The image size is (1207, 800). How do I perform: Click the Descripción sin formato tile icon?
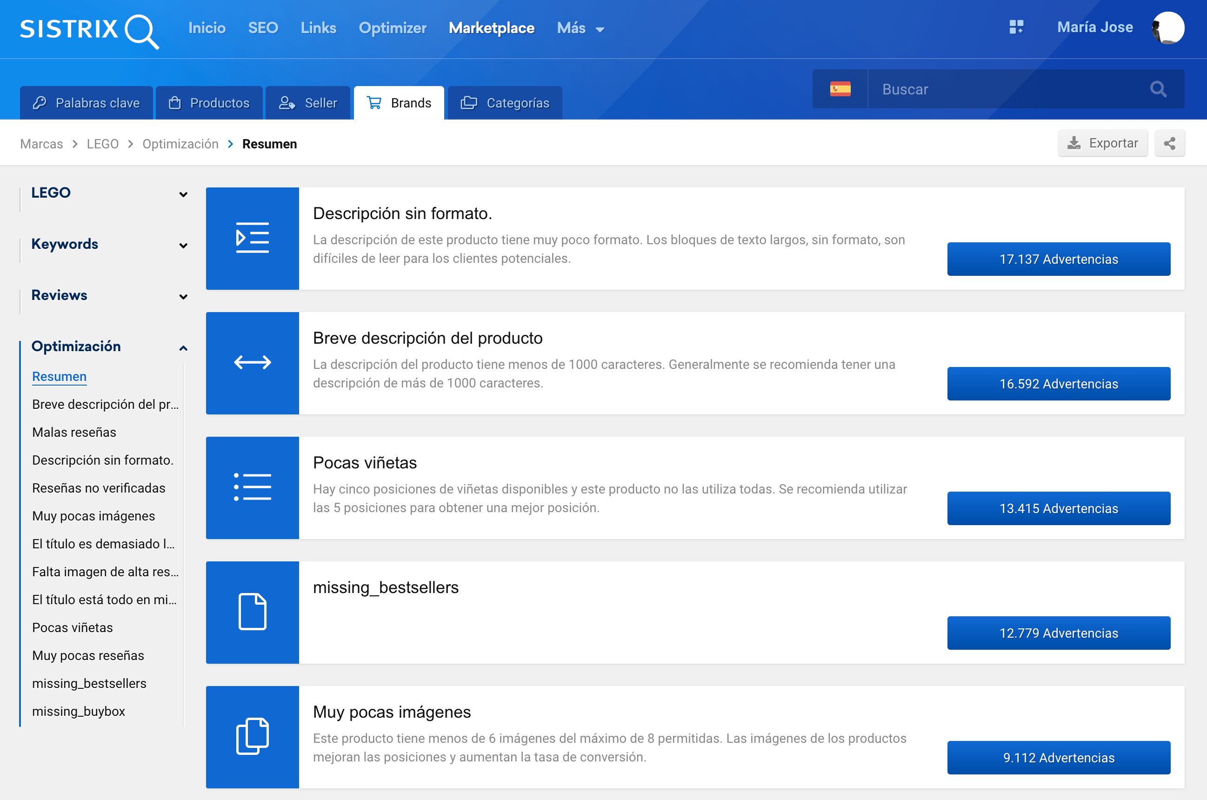[252, 238]
